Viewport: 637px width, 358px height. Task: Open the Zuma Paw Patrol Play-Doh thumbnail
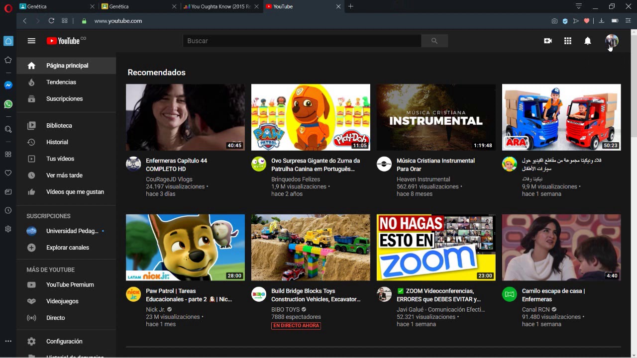click(x=311, y=117)
